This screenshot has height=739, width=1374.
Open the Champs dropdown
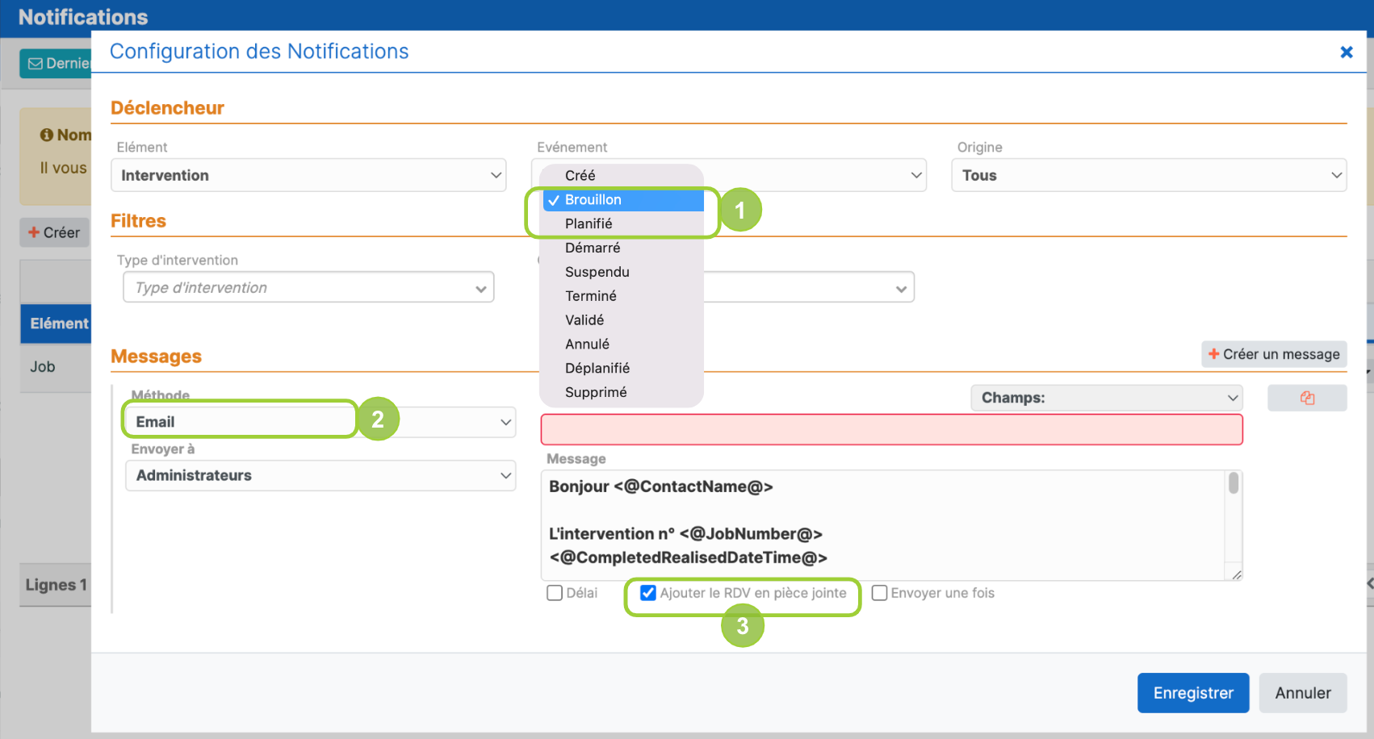[x=1107, y=398]
